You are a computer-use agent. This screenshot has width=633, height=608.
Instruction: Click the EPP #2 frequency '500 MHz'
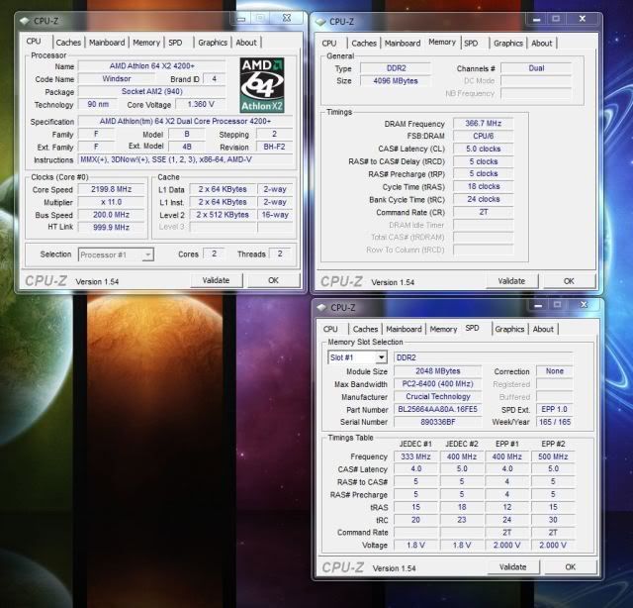[553, 456]
